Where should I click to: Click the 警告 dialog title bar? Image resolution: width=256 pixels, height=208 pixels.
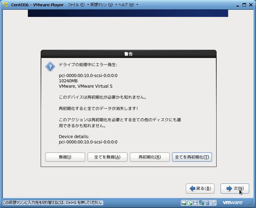click(x=129, y=54)
